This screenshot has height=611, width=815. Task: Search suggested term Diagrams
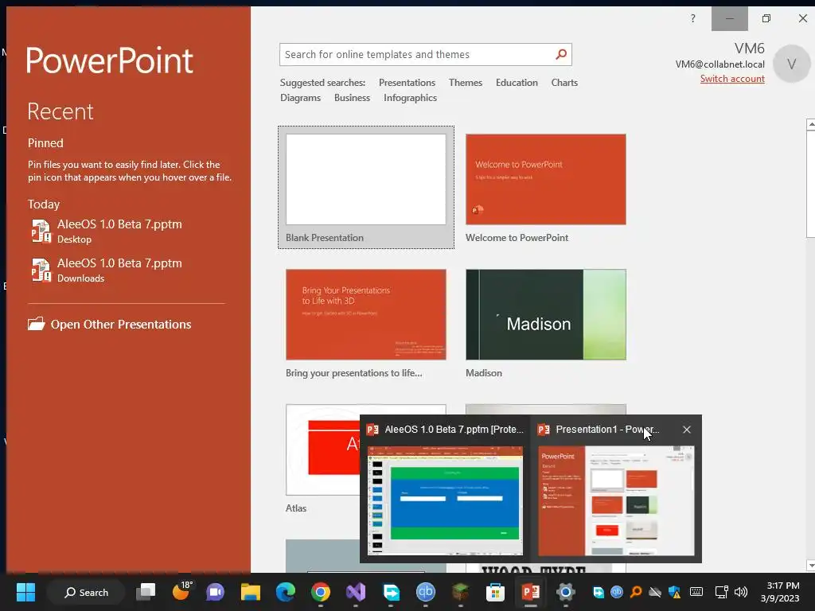300,98
